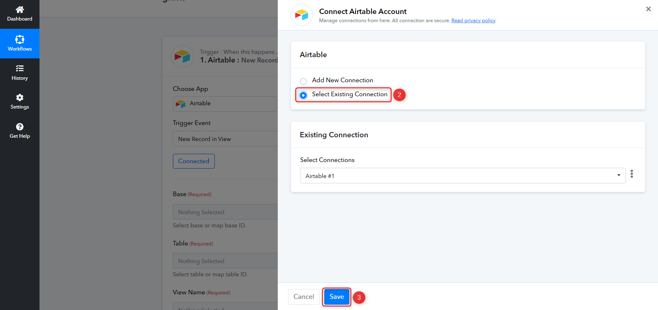The height and width of the screenshot is (310, 658).
Task: Open the three-dot connection options menu
Action: 632,174
